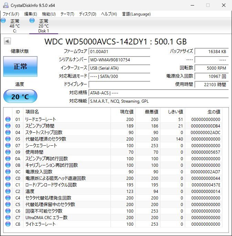Open the 言語(Language) menu

136,14
